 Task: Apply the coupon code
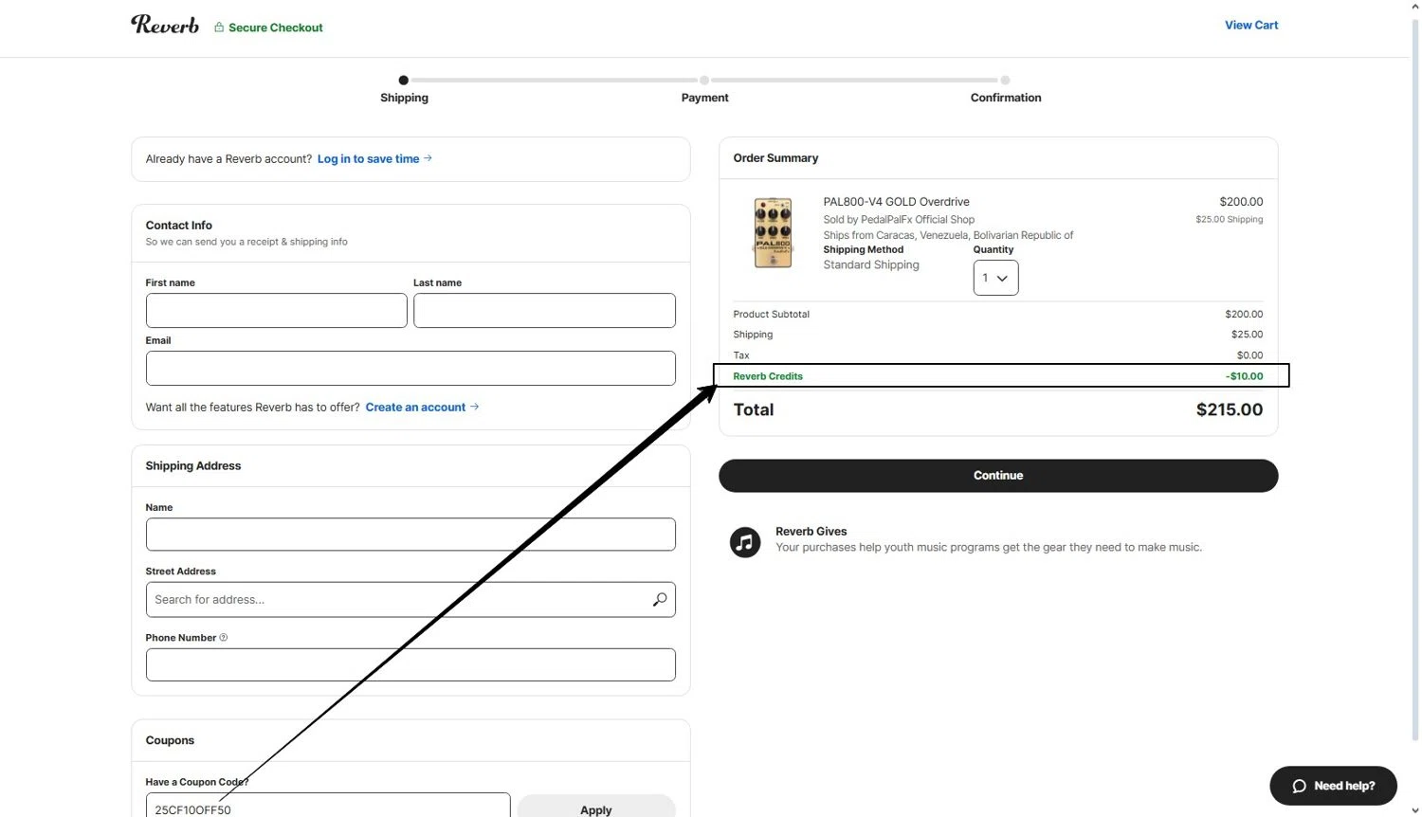pyautogui.click(x=595, y=808)
